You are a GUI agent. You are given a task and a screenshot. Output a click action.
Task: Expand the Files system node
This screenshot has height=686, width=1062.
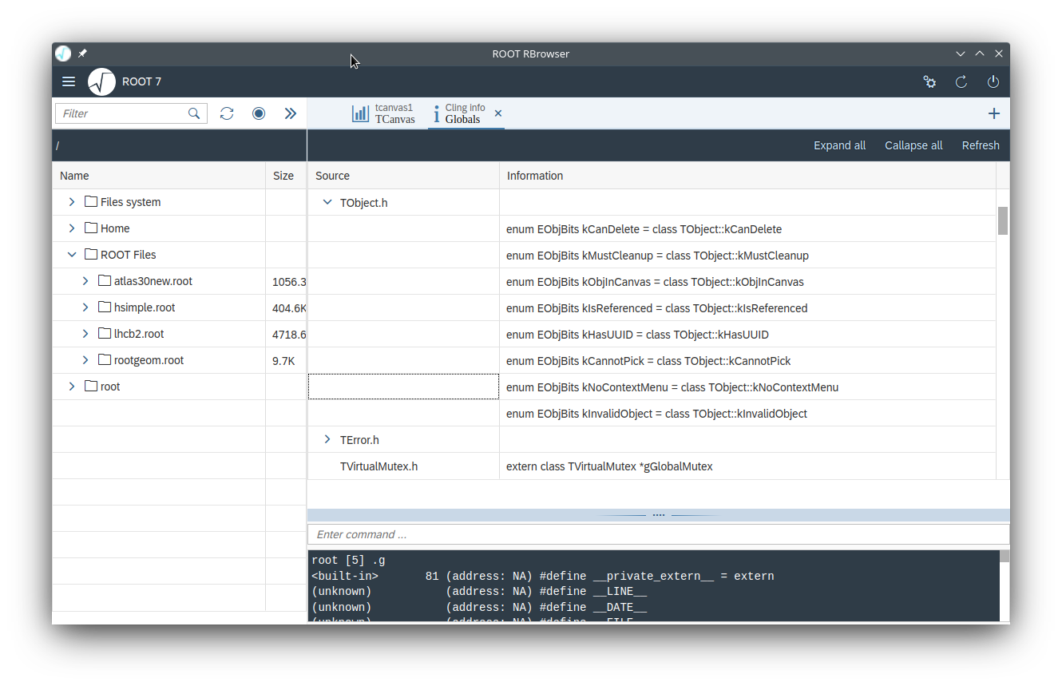(x=72, y=202)
